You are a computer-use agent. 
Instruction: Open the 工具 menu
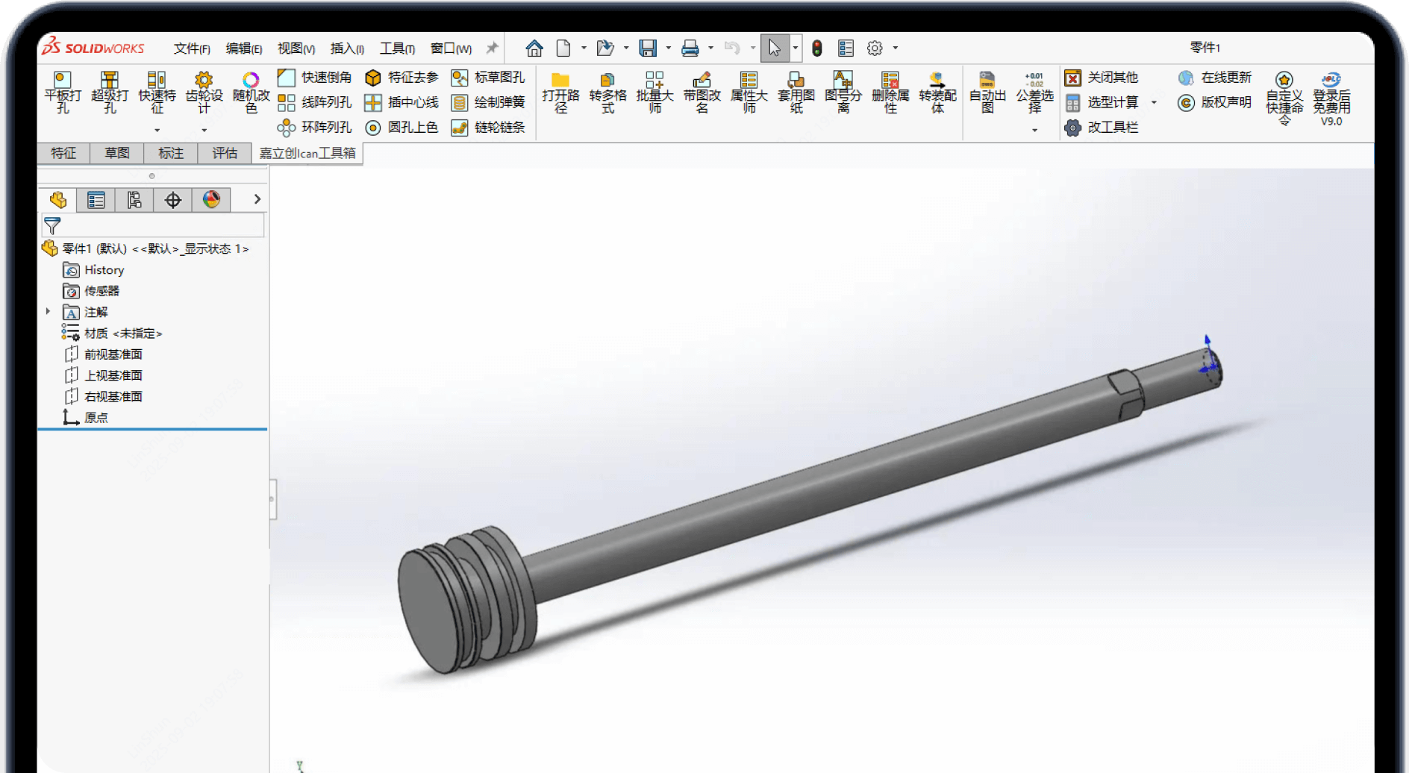[x=396, y=48]
